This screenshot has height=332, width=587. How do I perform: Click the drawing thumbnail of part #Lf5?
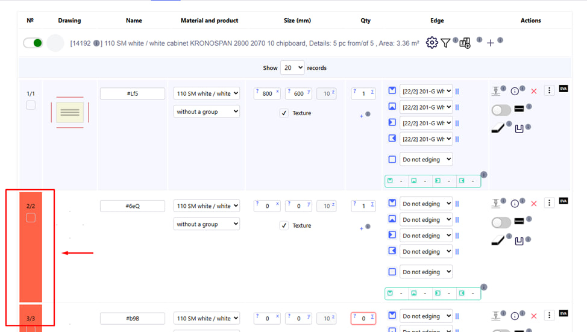tap(70, 112)
